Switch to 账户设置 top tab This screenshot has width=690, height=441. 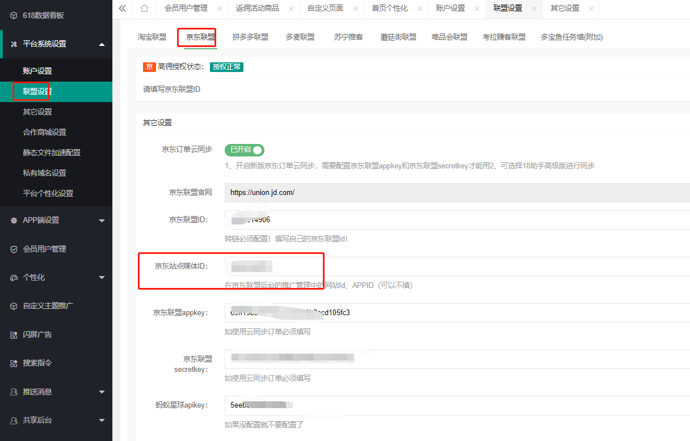click(451, 9)
